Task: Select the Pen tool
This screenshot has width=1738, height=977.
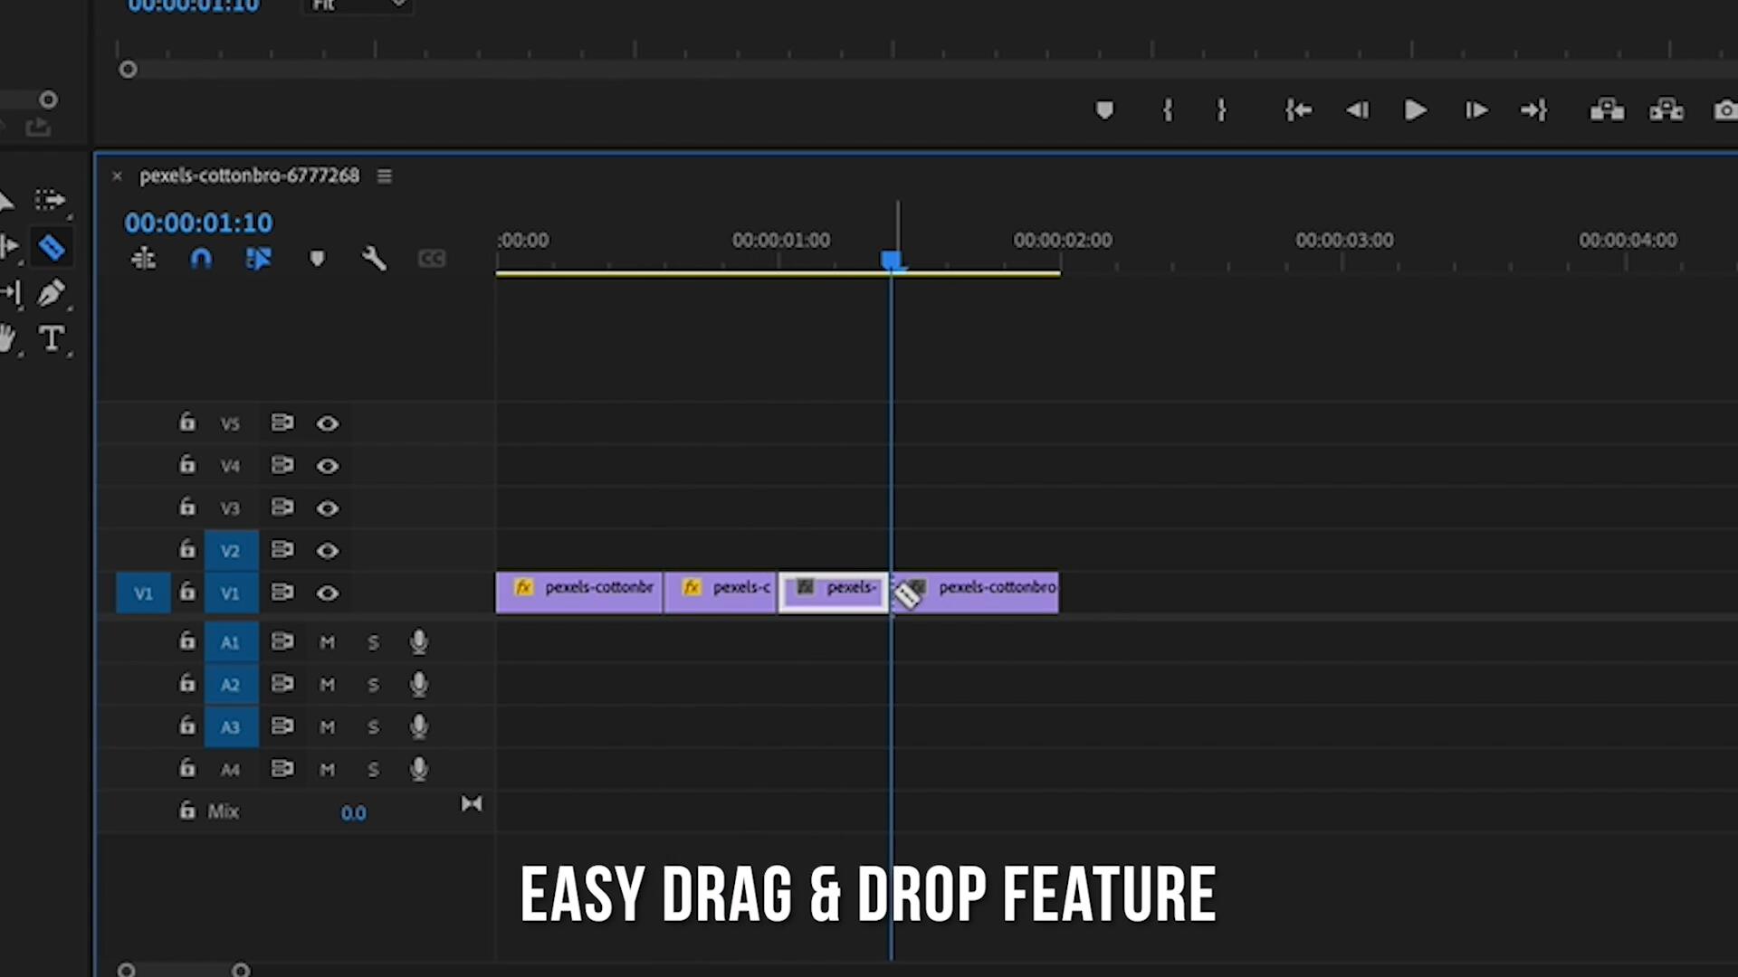Action: click(x=51, y=293)
